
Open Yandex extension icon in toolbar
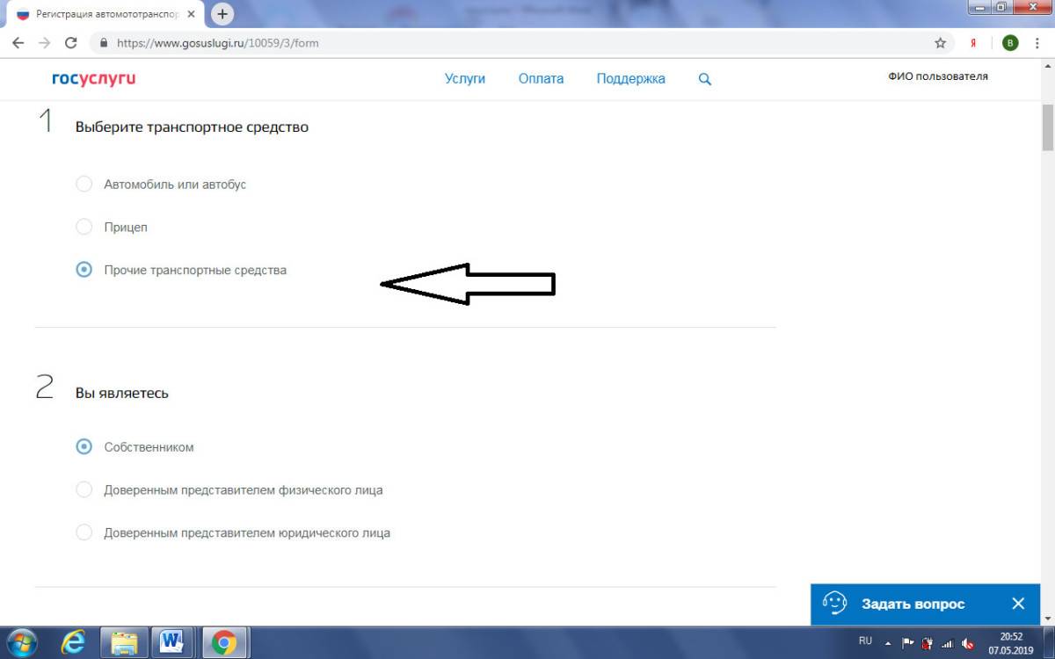[973, 43]
